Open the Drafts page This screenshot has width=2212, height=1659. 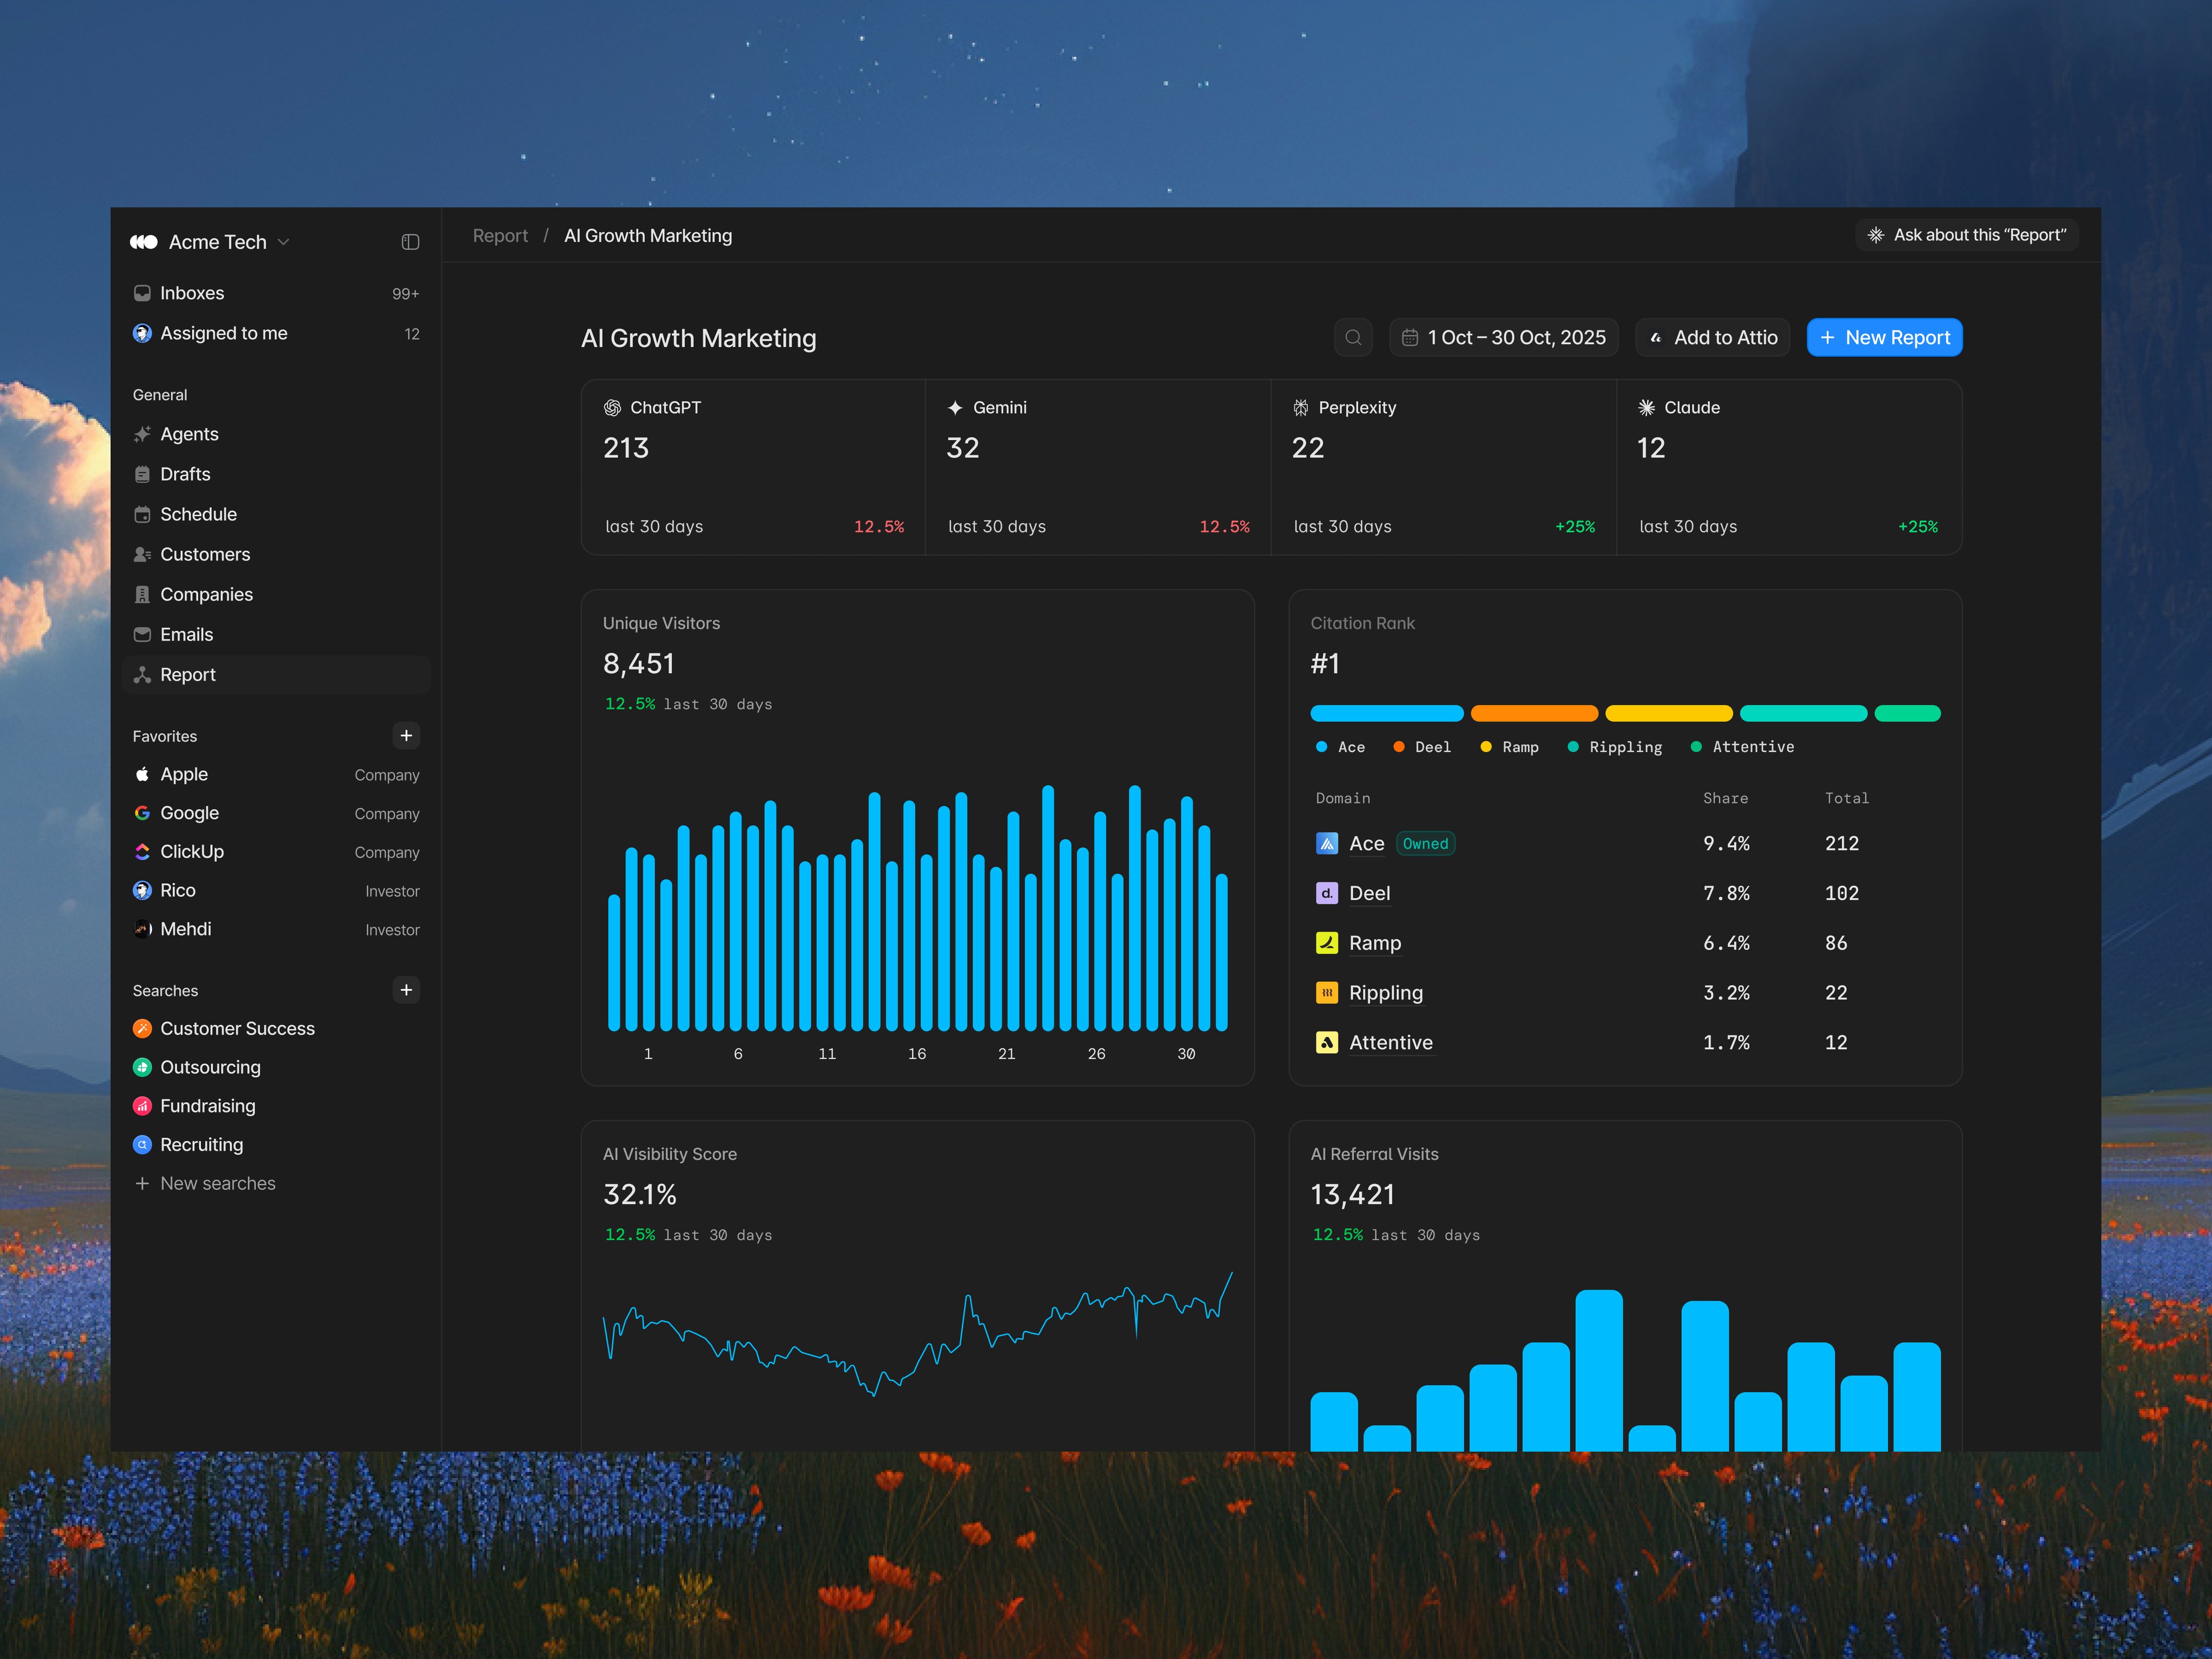pyautogui.click(x=276, y=474)
